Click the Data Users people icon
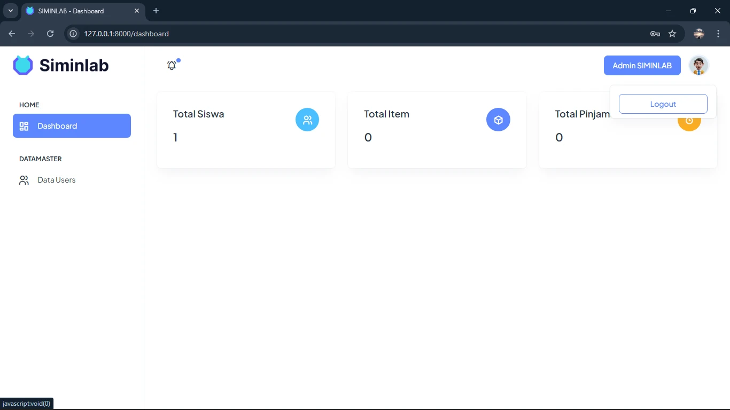Viewport: 730px width, 410px height. (24, 180)
